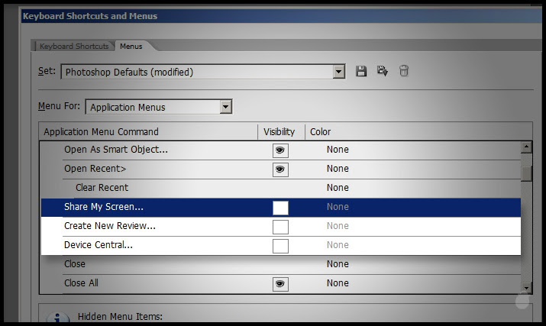Select Create New Review... row

281,227
